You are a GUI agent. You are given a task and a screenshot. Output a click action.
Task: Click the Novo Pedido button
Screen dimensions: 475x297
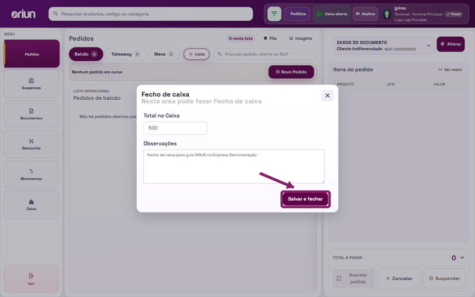point(291,72)
